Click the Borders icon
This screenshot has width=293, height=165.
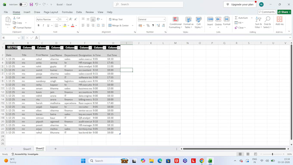click(x=56, y=25)
